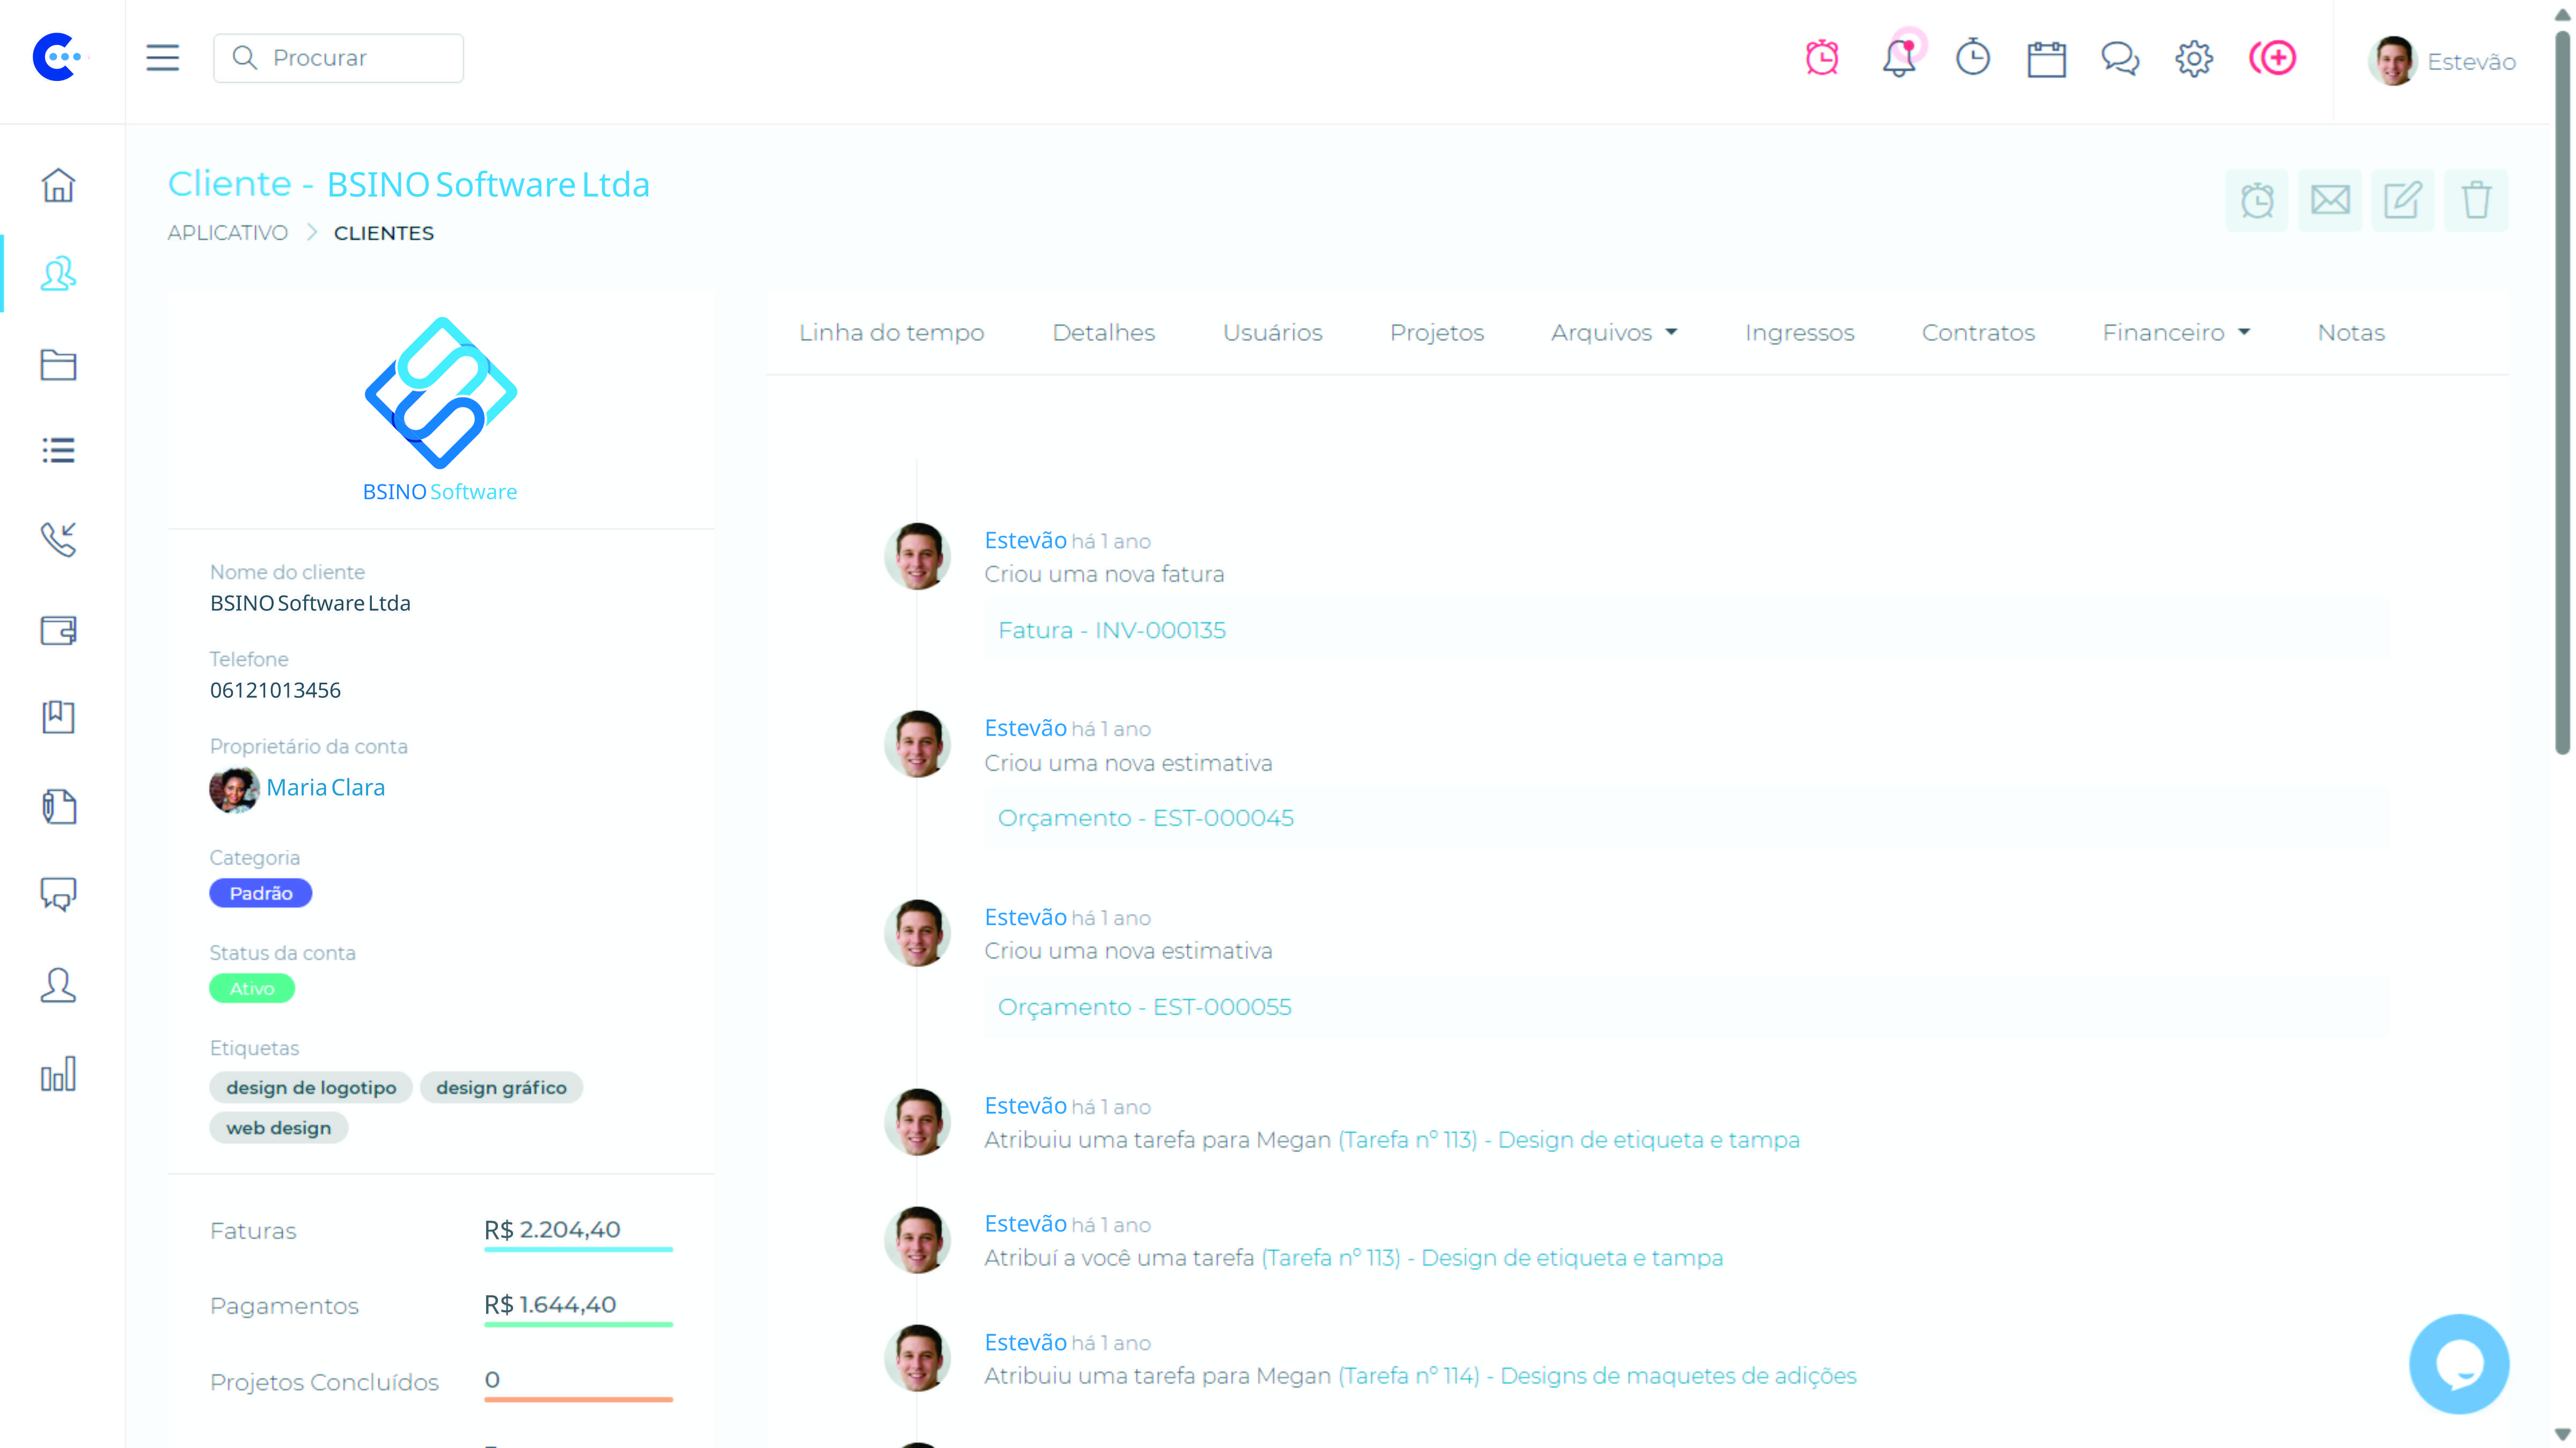
Task: Open the notifications bell icon
Action: pyautogui.click(x=1898, y=59)
